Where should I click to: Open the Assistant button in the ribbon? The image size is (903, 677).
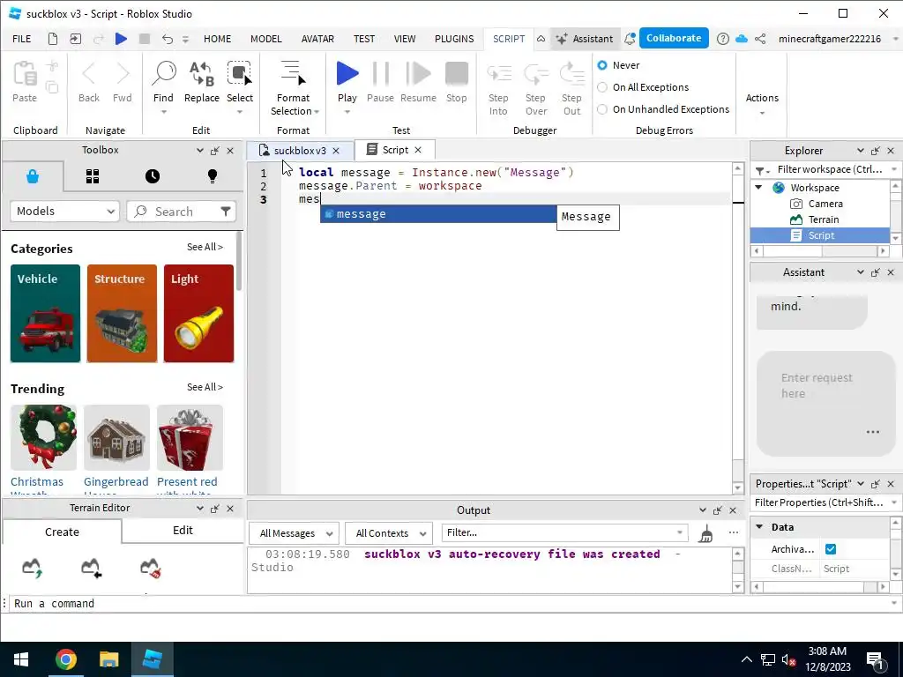point(585,39)
